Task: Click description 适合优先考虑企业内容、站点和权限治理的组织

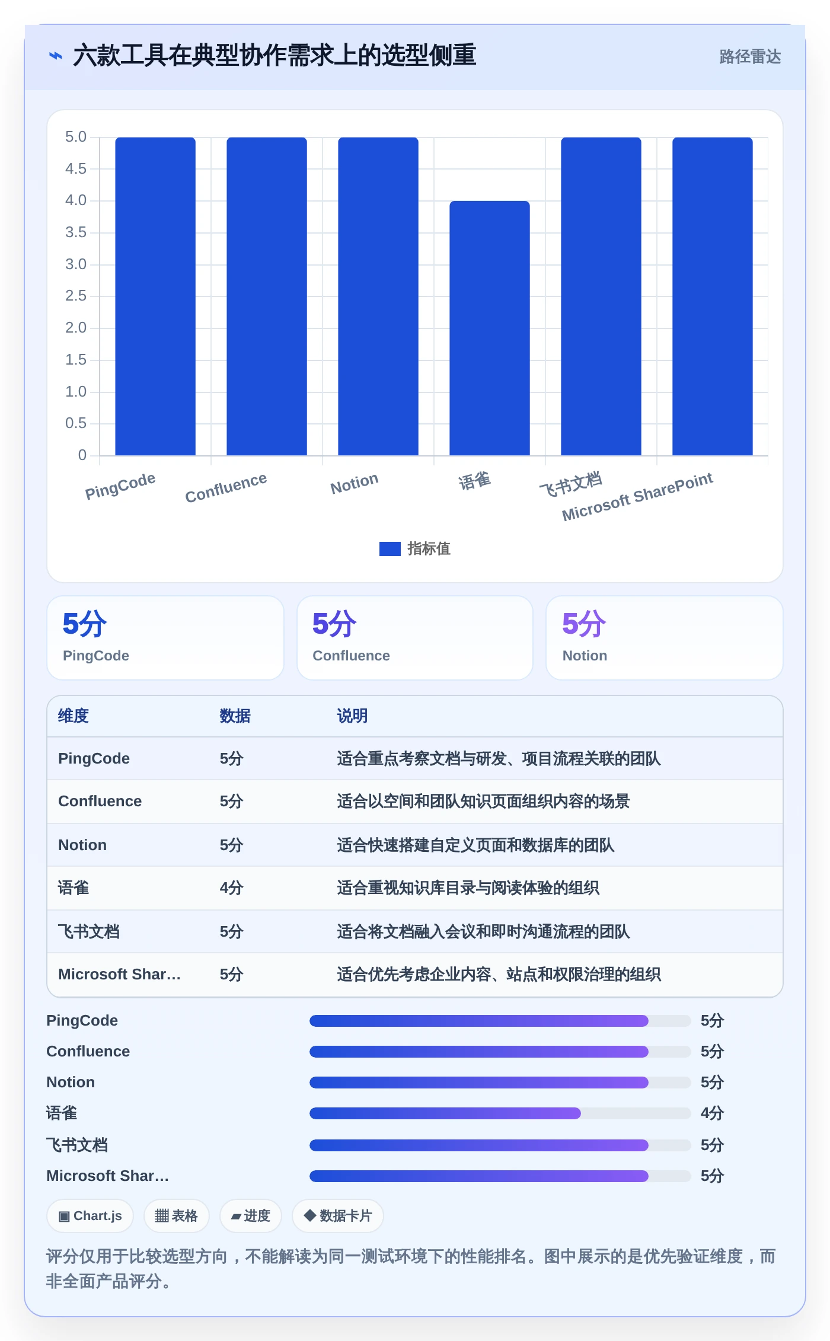Action: (x=499, y=975)
